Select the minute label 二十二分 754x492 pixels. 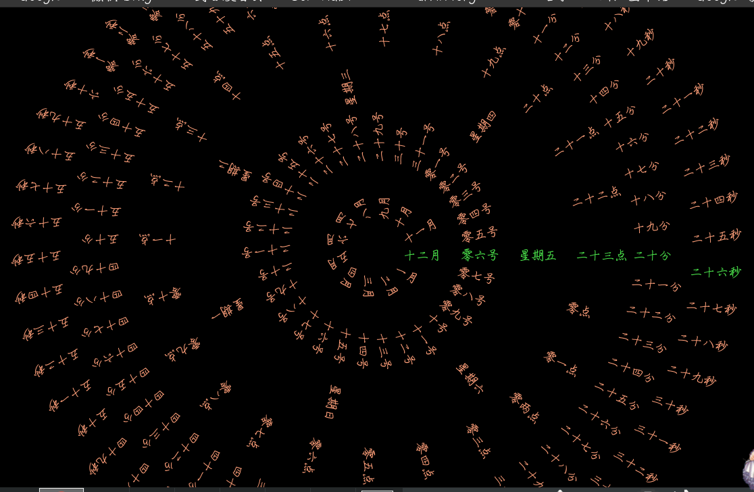pyautogui.click(x=651, y=314)
